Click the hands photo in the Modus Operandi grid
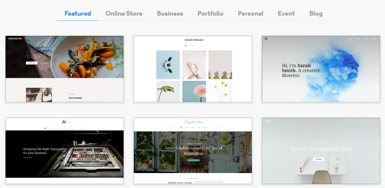 194,65
